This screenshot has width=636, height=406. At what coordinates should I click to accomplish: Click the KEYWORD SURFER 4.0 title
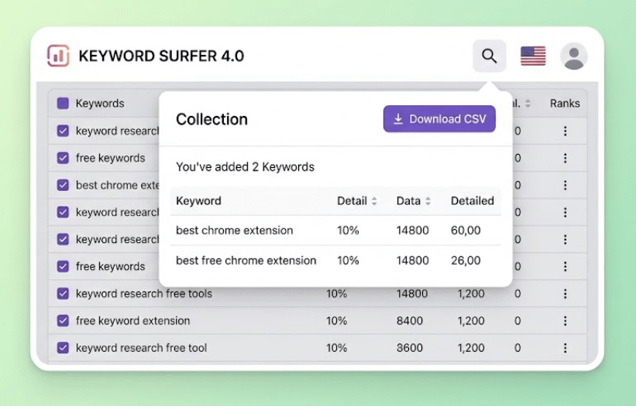[x=161, y=56]
